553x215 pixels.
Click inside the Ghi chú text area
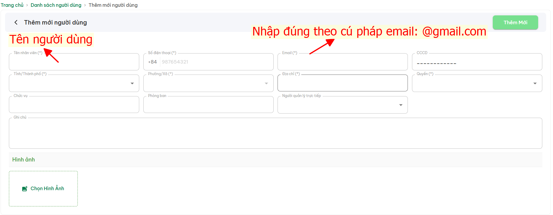click(x=275, y=133)
